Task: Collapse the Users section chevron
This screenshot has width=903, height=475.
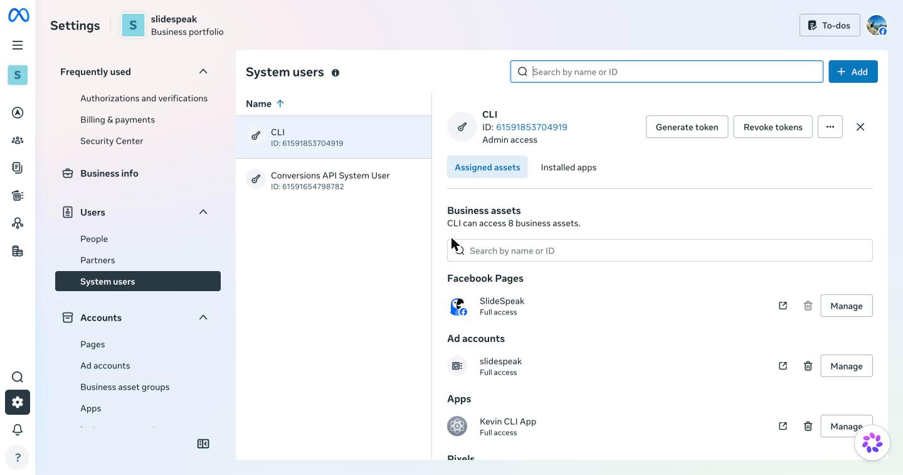Action: click(x=203, y=212)
